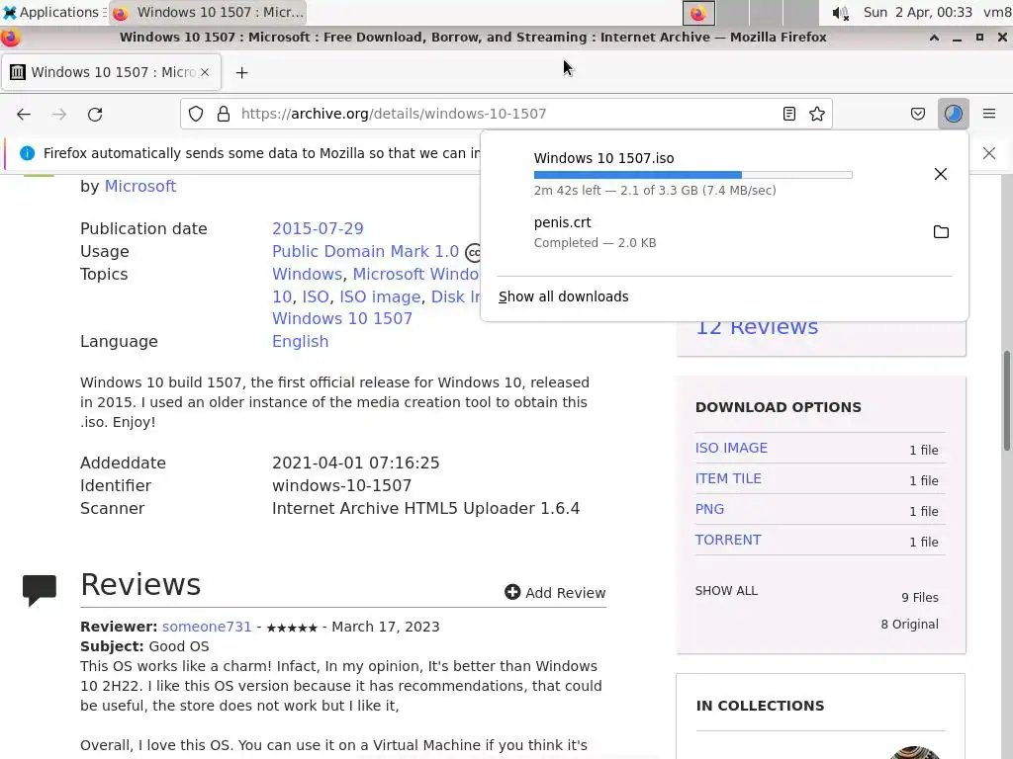Reload the current page
Viewport: 1013px width, 759px height.
click(x=95, y=115)
